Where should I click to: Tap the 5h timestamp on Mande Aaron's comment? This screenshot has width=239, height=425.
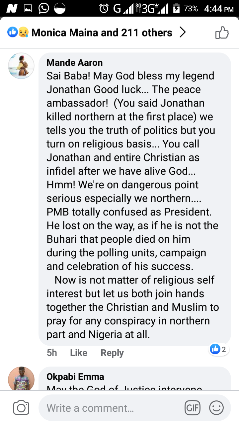point(52,353)
